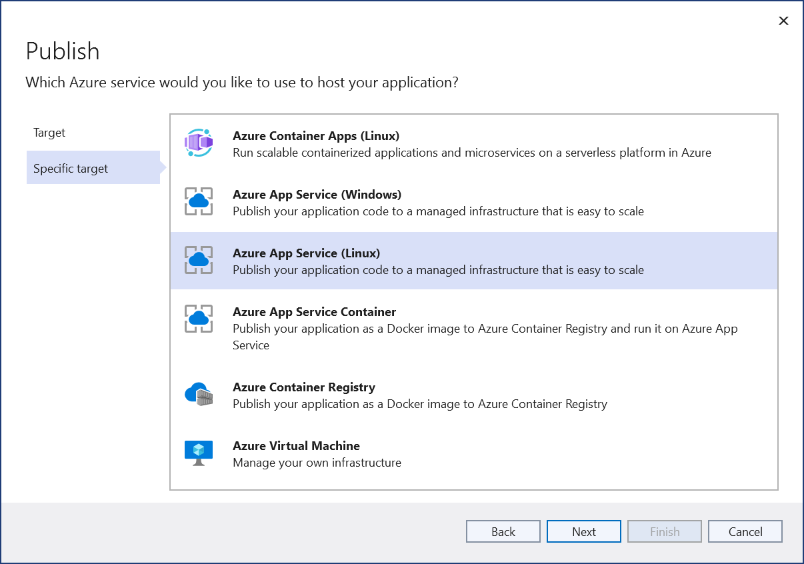
Task: Click the Finish button
Action: [x=665, y=531]
